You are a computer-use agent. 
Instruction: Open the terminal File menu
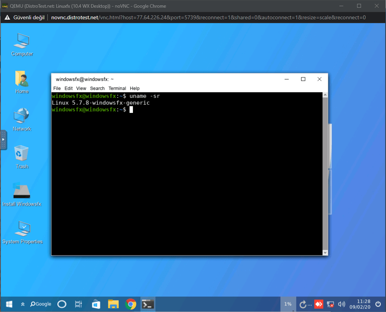57,88
